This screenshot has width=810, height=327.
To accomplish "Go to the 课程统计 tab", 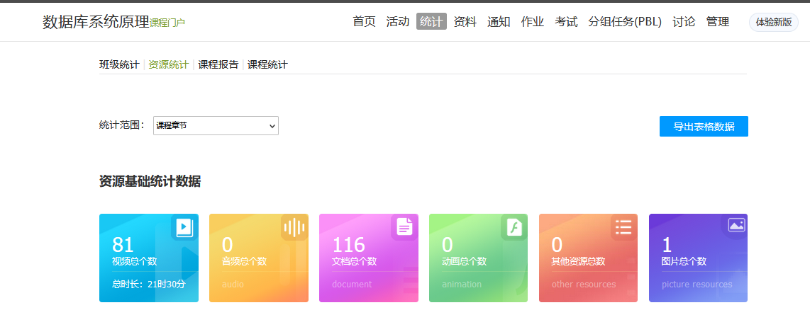I will pyautogui.click(x=267, y=64).
